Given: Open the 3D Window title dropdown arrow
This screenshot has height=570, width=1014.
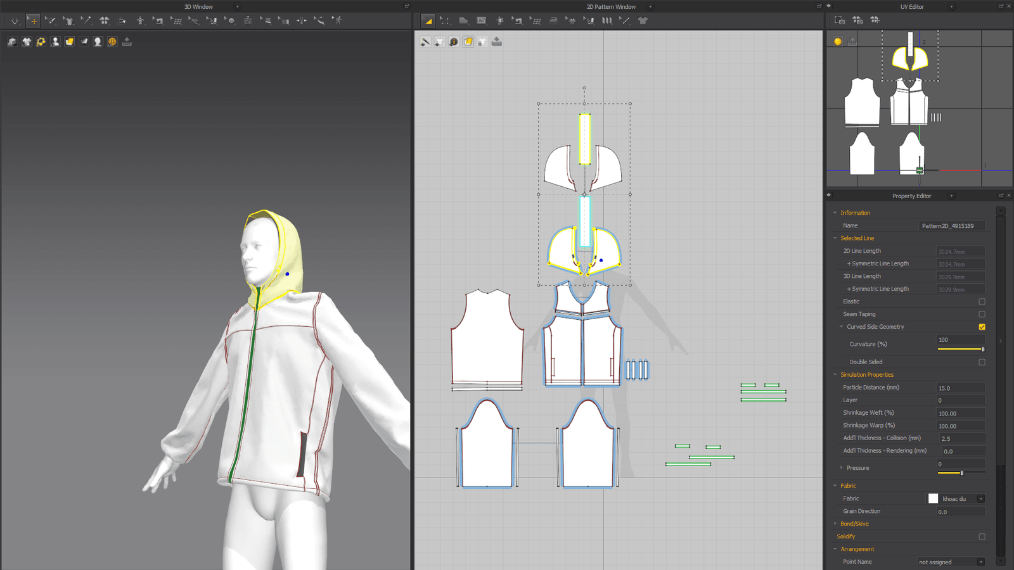Looking at the screenshot, I should pyautogui.click(x=238, y=6).
